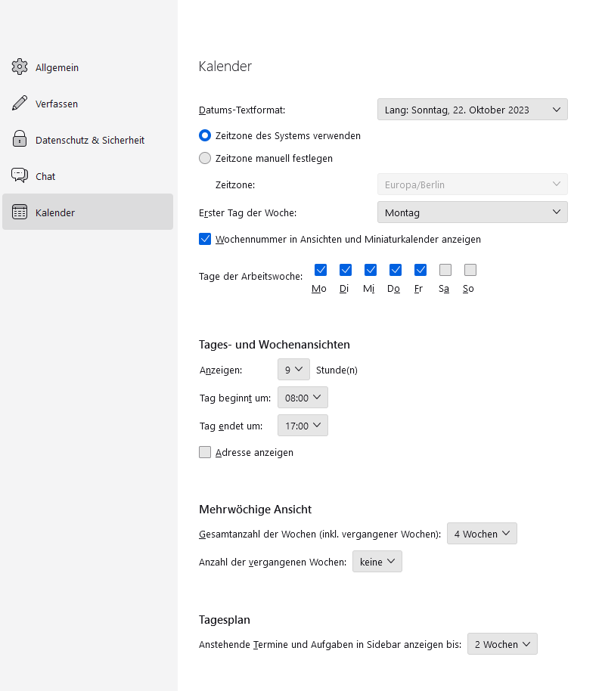Click the padlock icon for Datenschutz & Sicherheit
Image resolution: width=602 pixels, height=691 pixels.
point(20,140)
